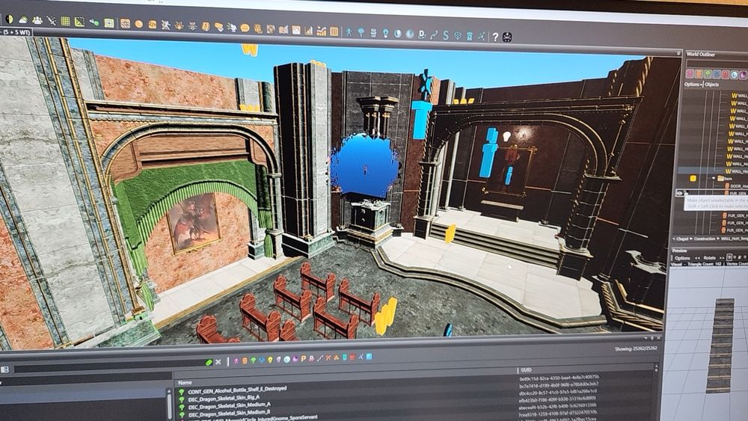This screenshot has width=748, height=421.
Task: Click the green pill-shaped toolbar icon
Action: coord(94,22)
